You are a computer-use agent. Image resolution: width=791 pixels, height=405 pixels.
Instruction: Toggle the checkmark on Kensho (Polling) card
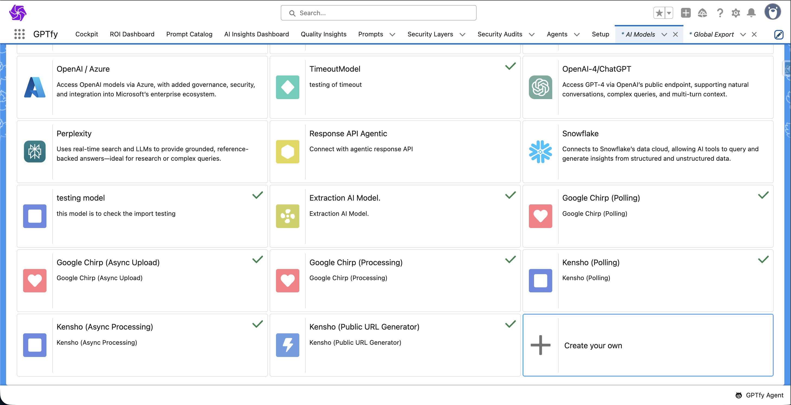[763, 260]
